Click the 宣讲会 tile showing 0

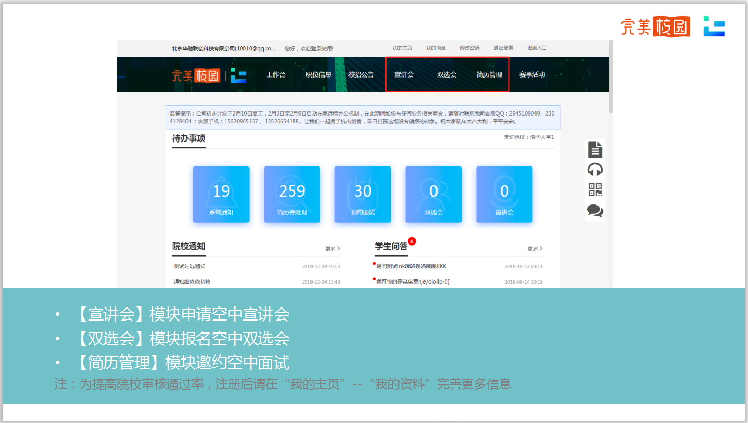504,195
